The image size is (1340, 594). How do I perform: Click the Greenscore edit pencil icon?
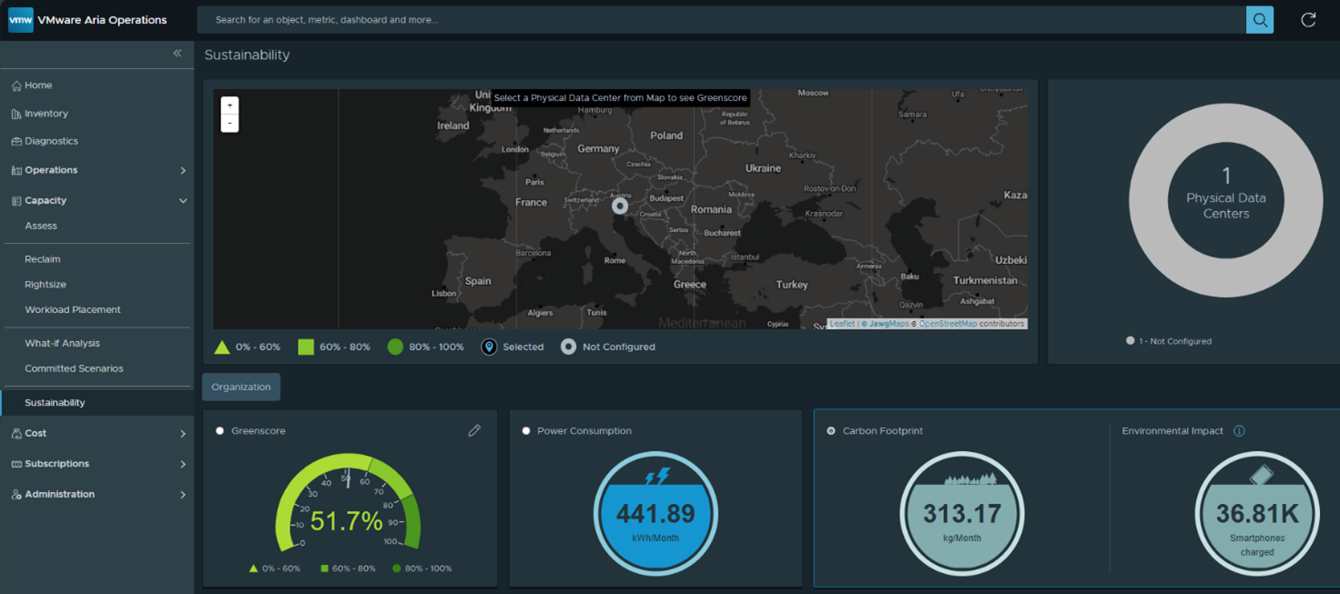(474, 431)
